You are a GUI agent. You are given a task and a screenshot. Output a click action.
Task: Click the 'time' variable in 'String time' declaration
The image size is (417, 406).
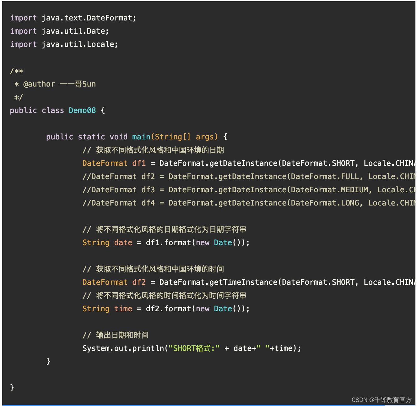[x=123, y=309]
